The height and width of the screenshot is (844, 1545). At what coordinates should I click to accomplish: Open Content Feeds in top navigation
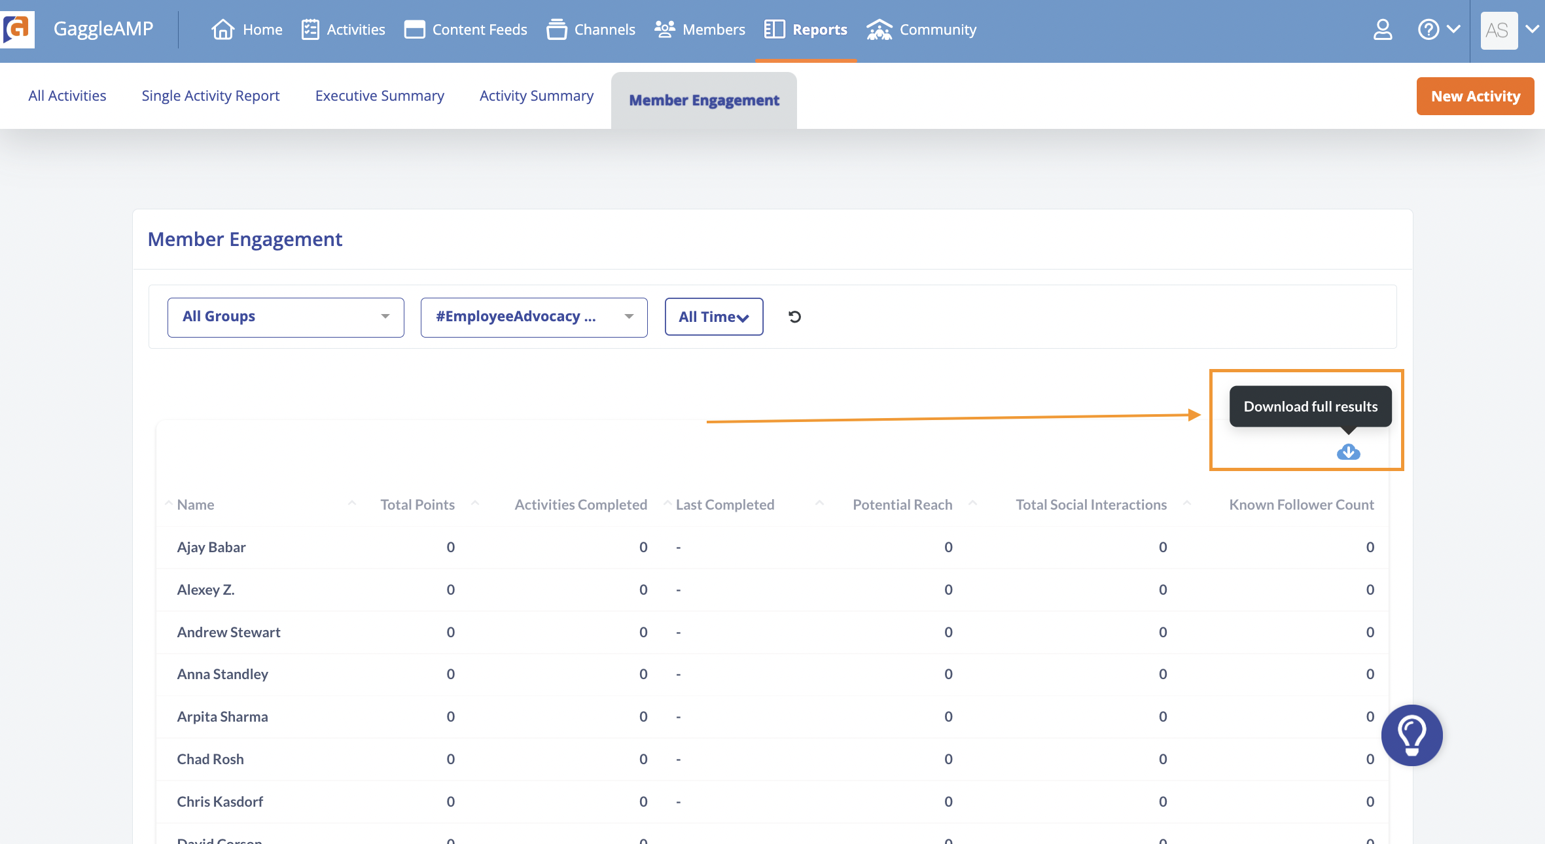pyautogui.click(x=480, y=29)
